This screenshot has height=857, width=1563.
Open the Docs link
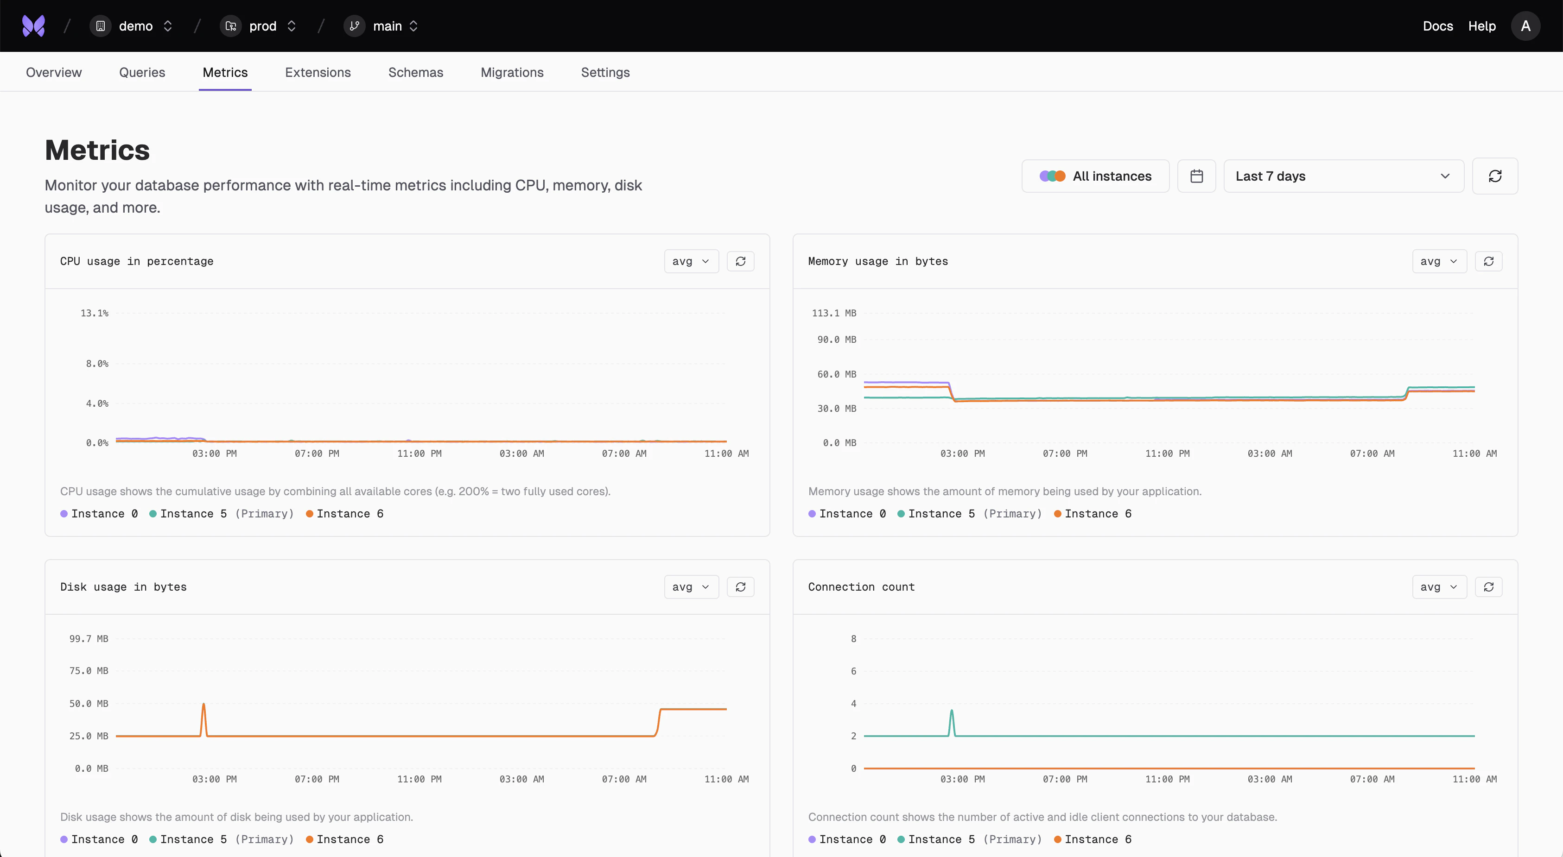(1437, 25)
